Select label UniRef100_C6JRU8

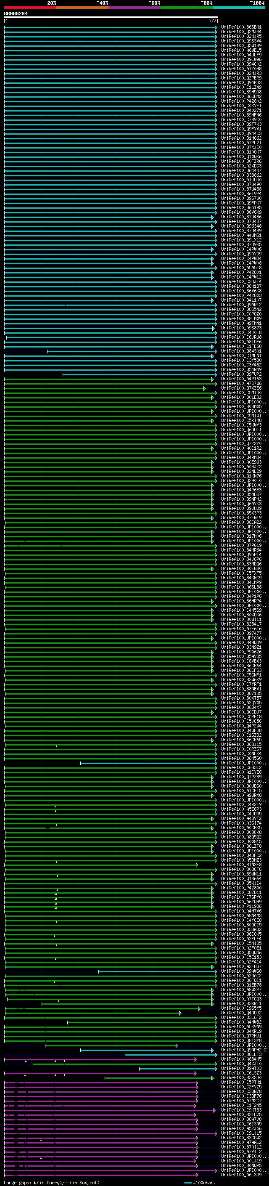(x=241, y=337)
